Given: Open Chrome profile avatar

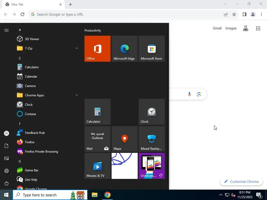Looking at the screenshot, I should tap(253, 15).
